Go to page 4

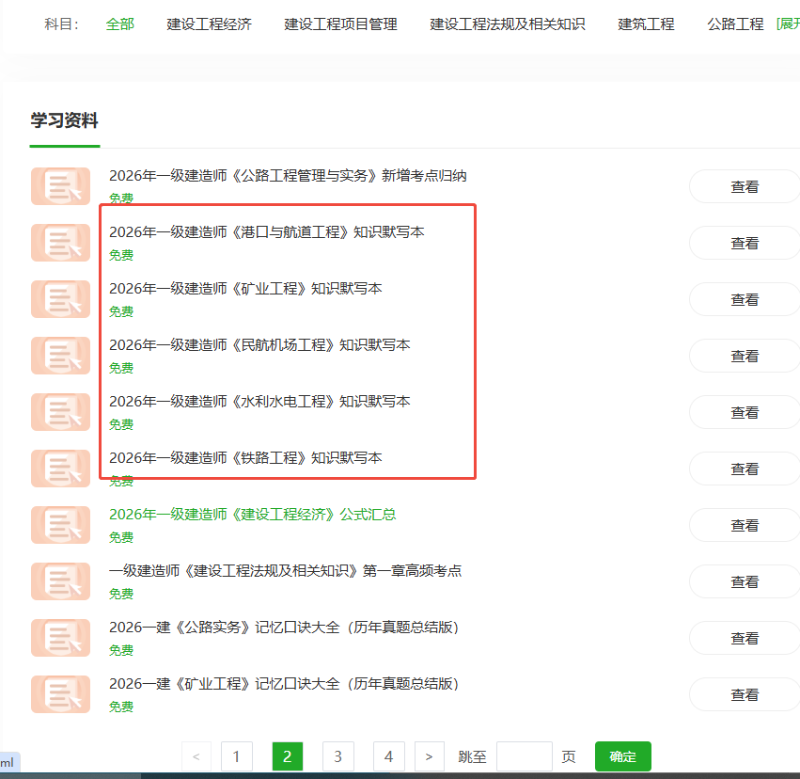pyautogui.click(x=389, y=756)
